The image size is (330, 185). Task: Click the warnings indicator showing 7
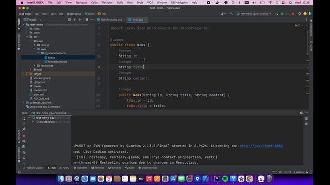pos(297,25)
